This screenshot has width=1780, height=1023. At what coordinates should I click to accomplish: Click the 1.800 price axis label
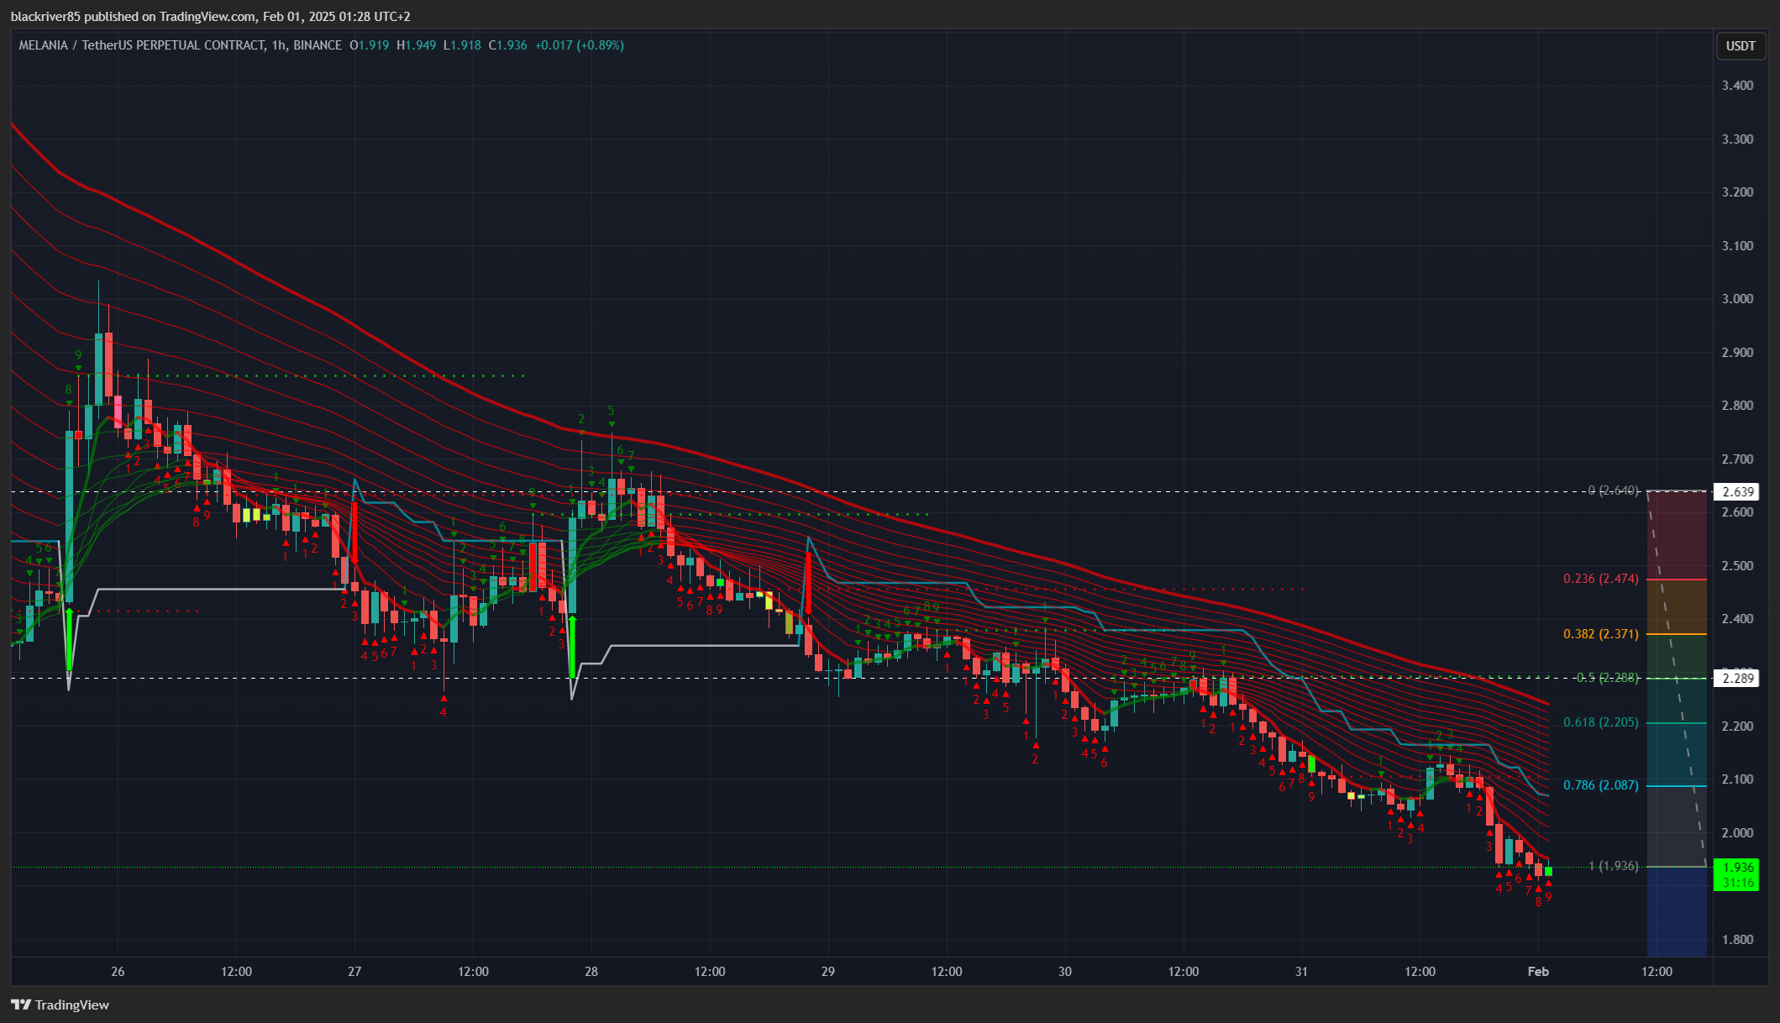1737,940
